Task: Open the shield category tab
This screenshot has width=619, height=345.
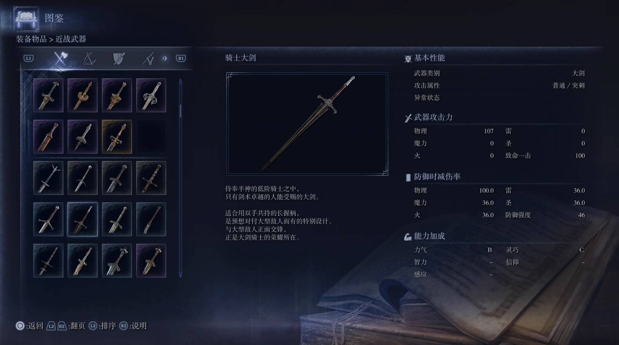Action: [x=119, y=58]
